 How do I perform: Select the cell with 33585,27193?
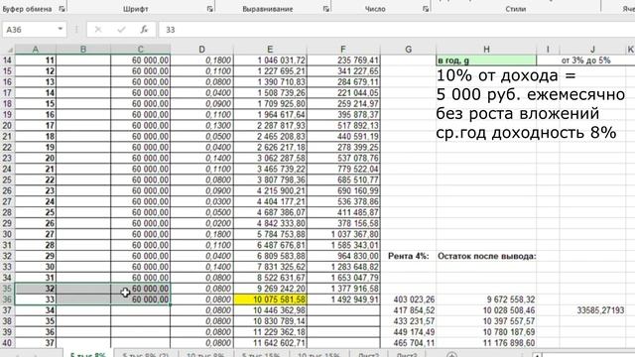pos(592,310)
